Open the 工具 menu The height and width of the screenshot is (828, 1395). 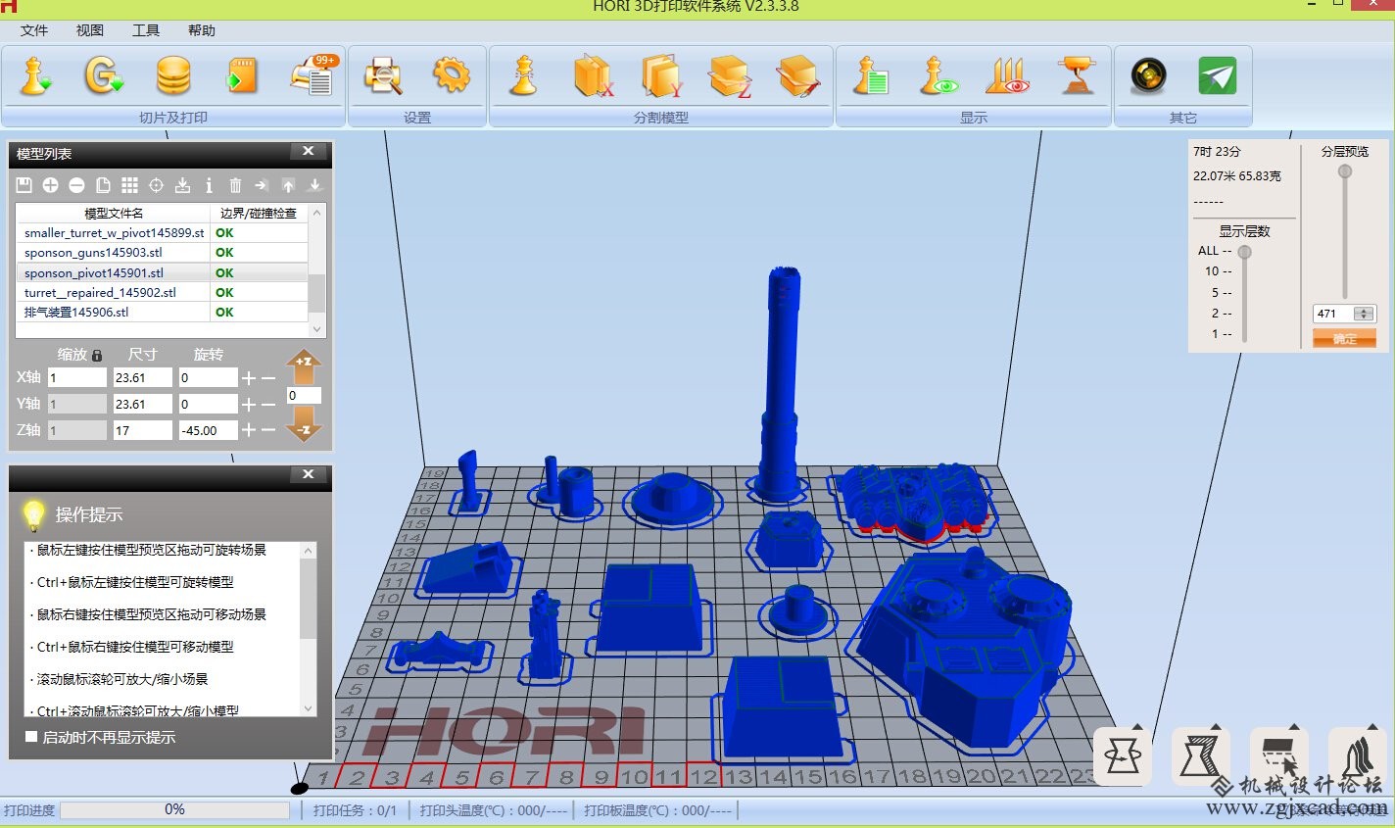tap(146, 30)
